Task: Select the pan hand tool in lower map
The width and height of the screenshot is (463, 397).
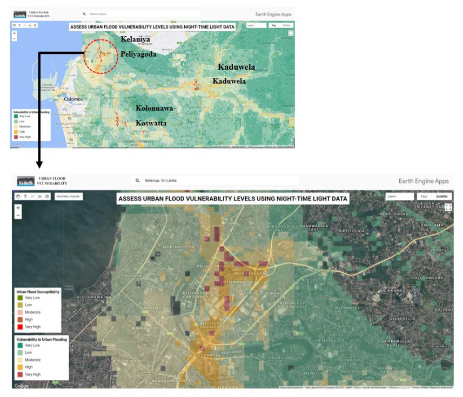Action: (18, 197)
